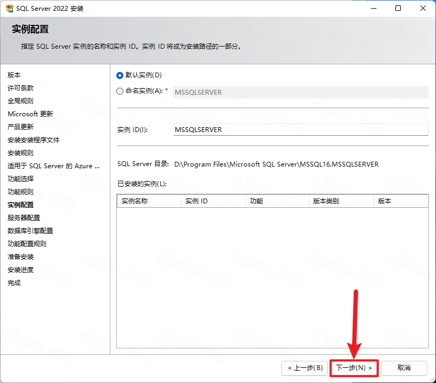Select the 命名实例(A) radio button
The width and height of the screenshot is (436, 383).
pyautogui.click(x=120, y=91)
